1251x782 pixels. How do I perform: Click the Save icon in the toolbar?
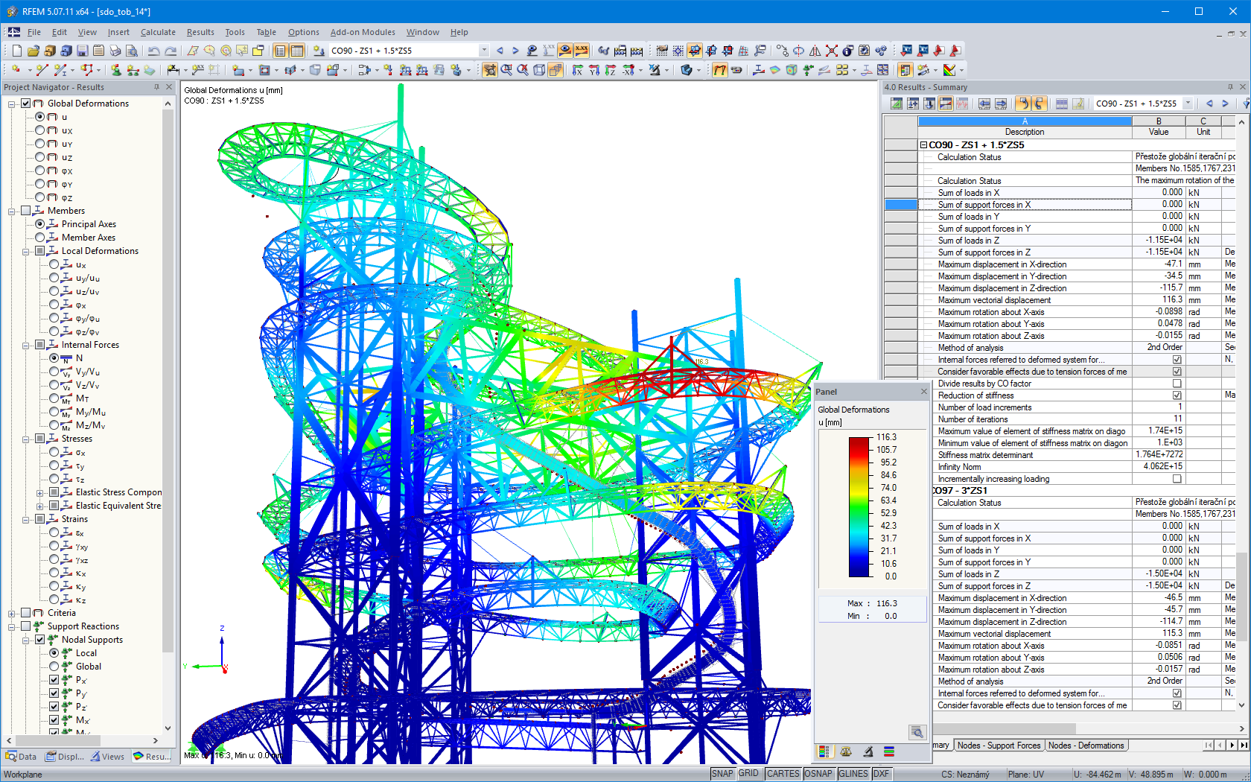click(82, 51)
